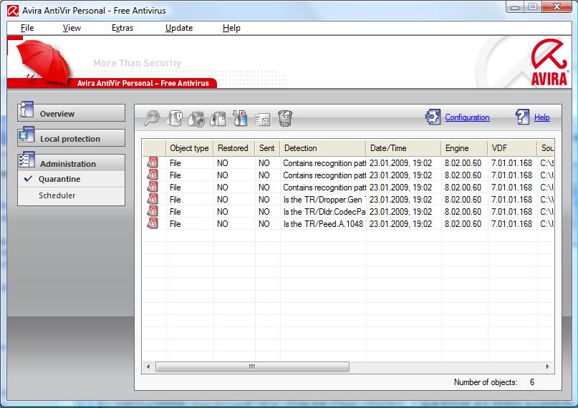Collapse the Administration section
The image size is (578, 408).
point(71,162)
